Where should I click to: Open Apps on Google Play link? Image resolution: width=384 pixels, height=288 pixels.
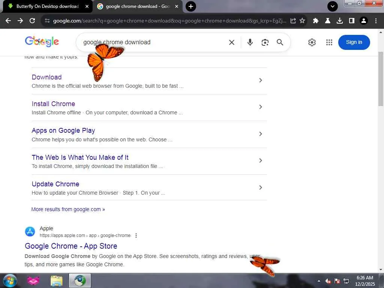(63, 130)
